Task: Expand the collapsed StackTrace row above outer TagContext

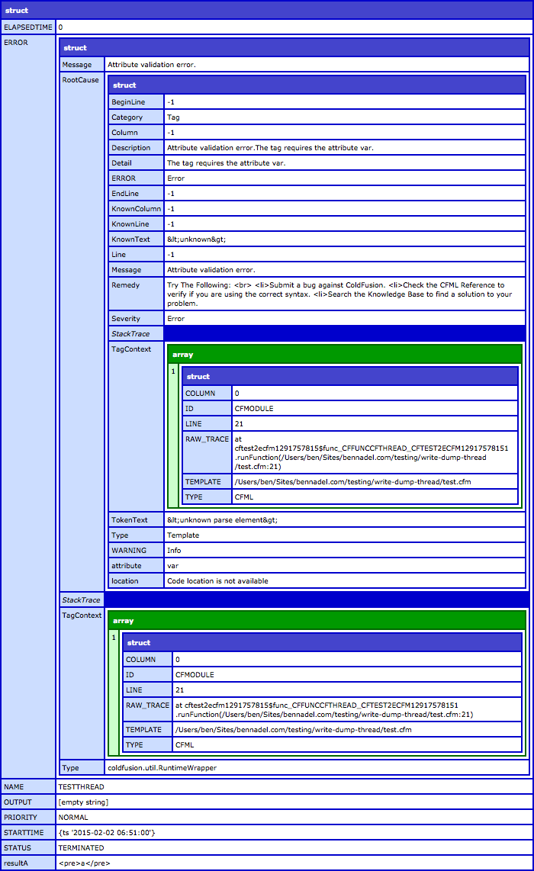Action: [294, 599]
